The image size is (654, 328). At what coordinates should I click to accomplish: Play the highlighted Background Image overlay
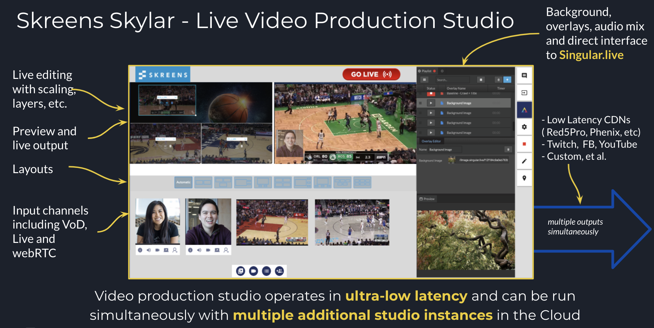431,103
